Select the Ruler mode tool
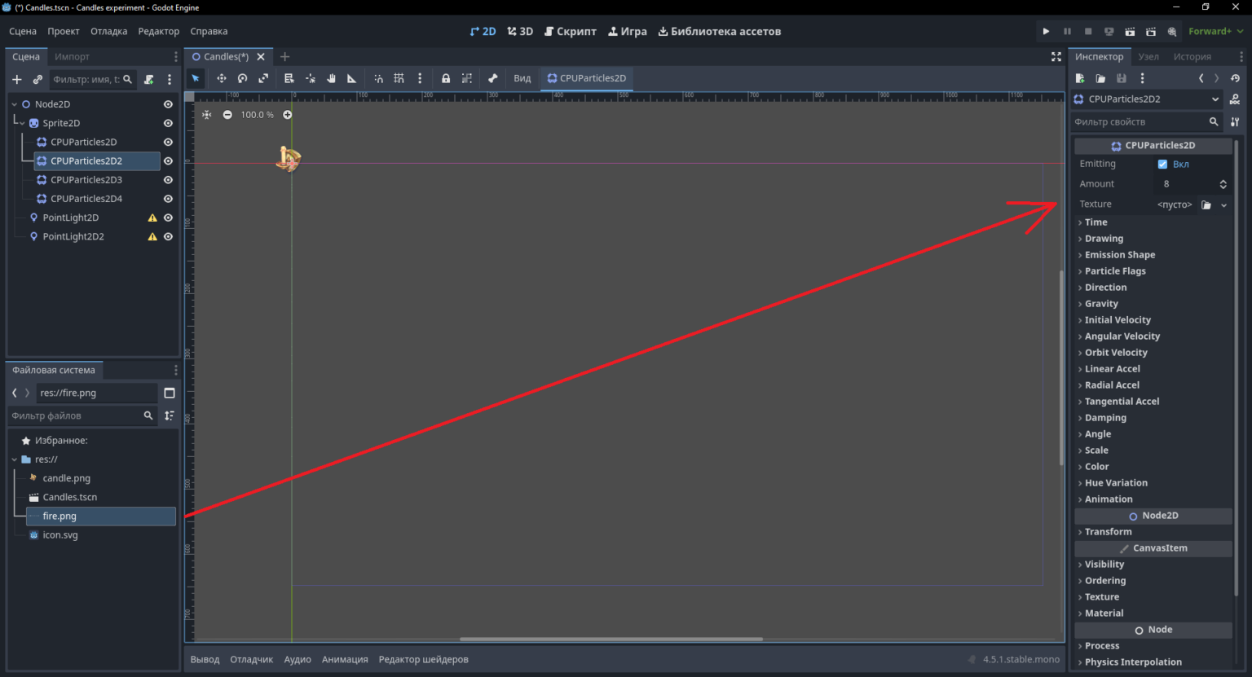Image resolution: width=1252 pixels, height=677 pixels. (x=352, y=78)
